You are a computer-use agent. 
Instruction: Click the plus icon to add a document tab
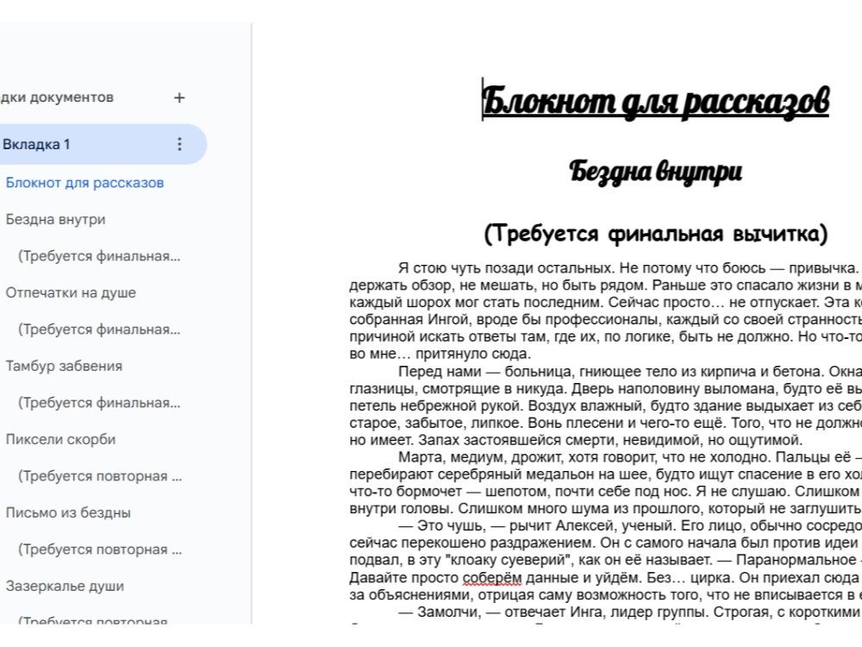coord(179,97)
